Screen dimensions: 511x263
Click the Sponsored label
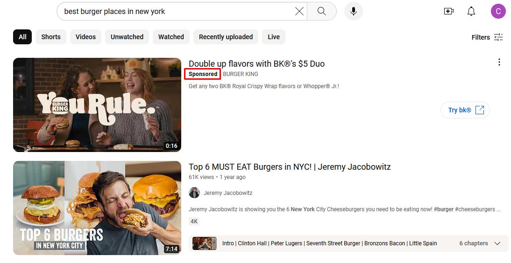click(x=203, y=74)
